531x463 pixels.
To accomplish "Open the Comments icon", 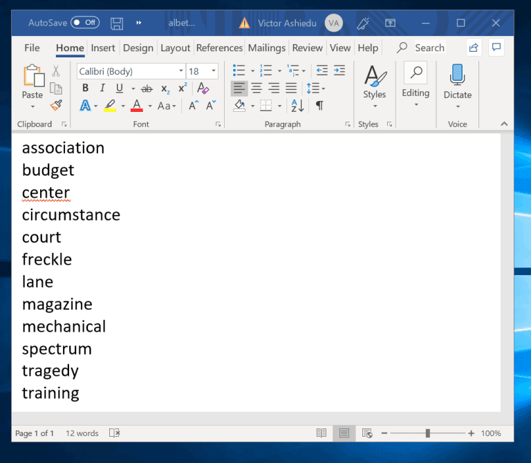I will (496, 47).
